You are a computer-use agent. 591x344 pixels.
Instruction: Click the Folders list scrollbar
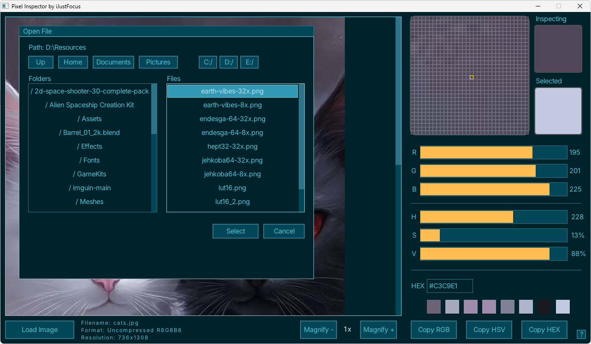tap(154, 148)
